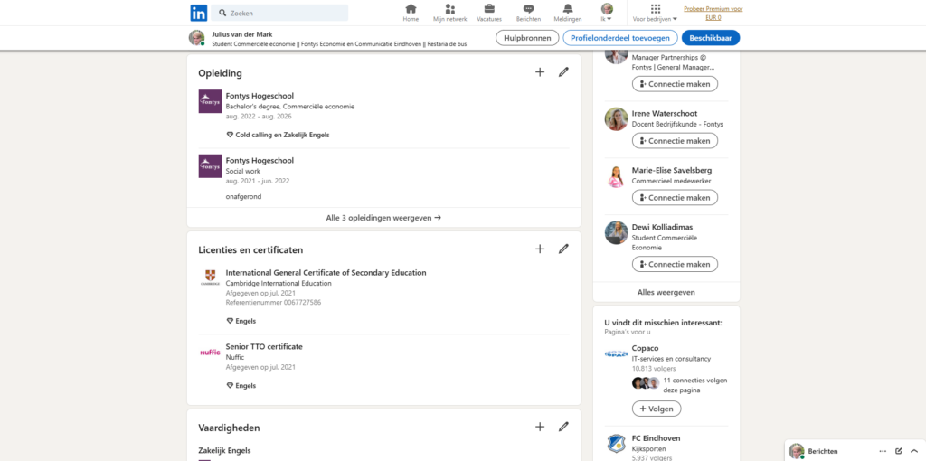Open Marie-Elise Savelsberg's profile photo

point(616,176)
